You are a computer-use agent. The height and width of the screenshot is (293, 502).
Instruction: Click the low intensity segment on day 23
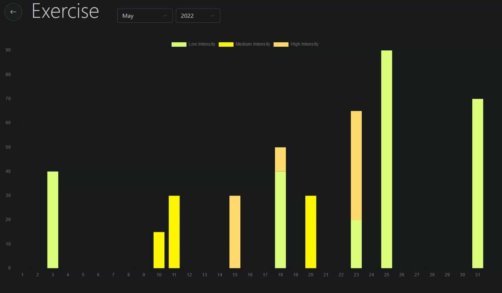click(x=356, y=244)
